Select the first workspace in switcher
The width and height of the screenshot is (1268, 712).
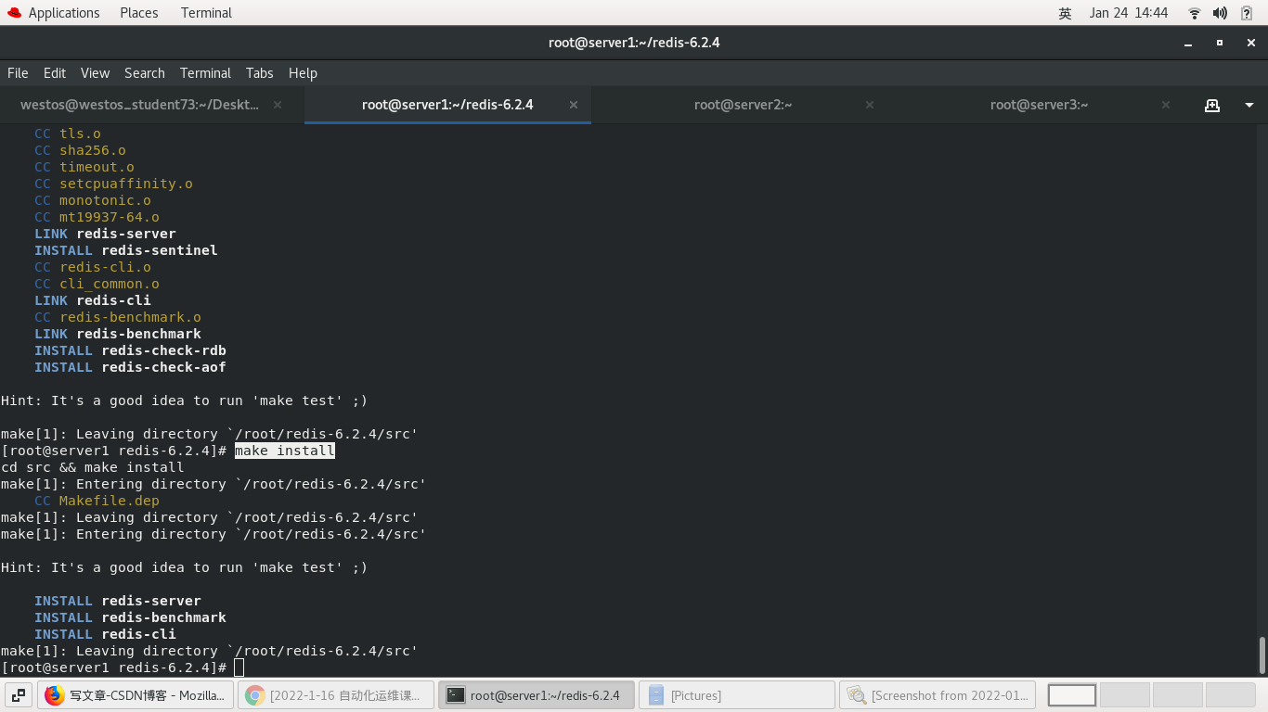(x=1072, y=695)
